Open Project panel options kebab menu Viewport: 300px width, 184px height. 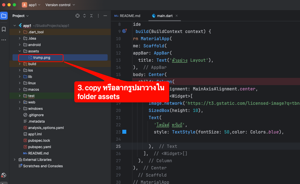pyautogui.click(x=98, y=16)
